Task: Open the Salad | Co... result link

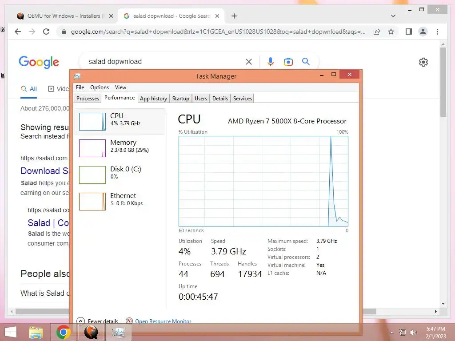Action: 48,223
